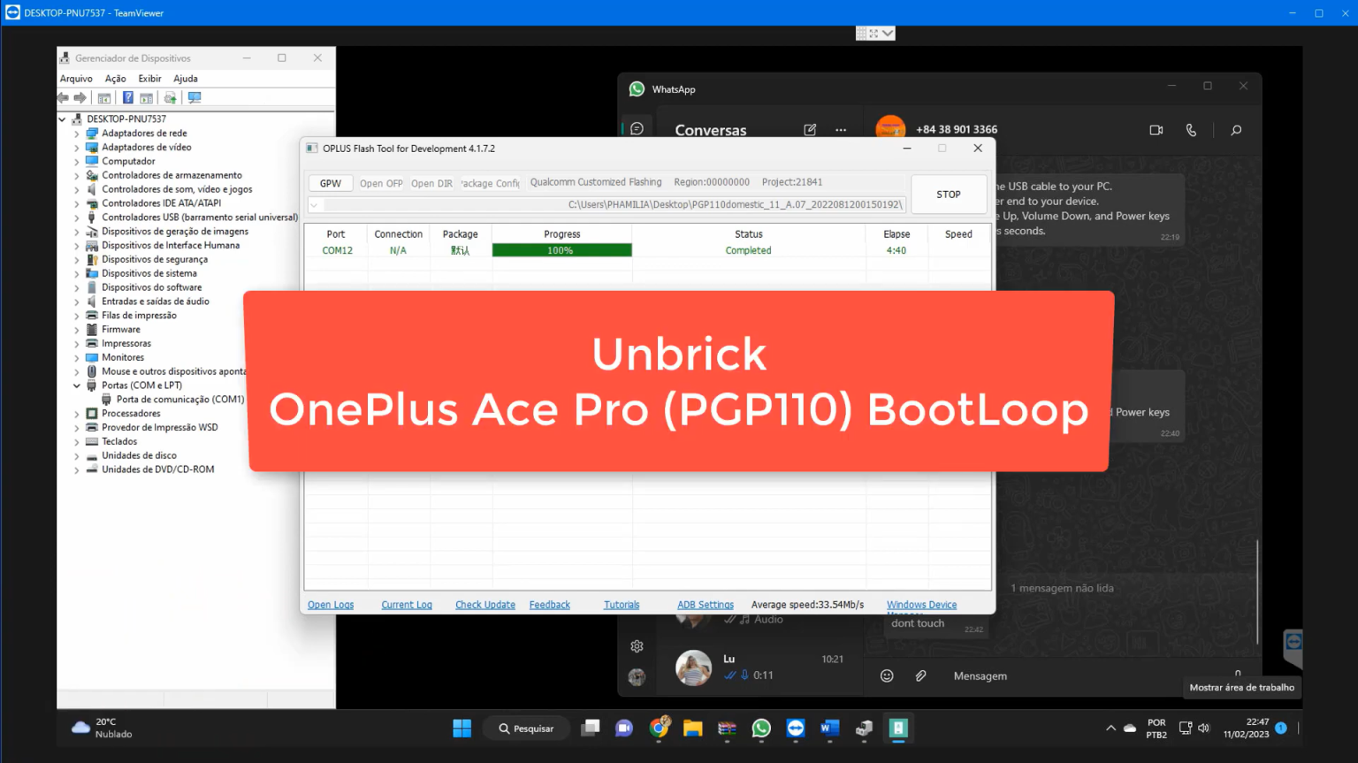
Task: Open the emoji picker in WhatsApp
Action: pos(887,675)
